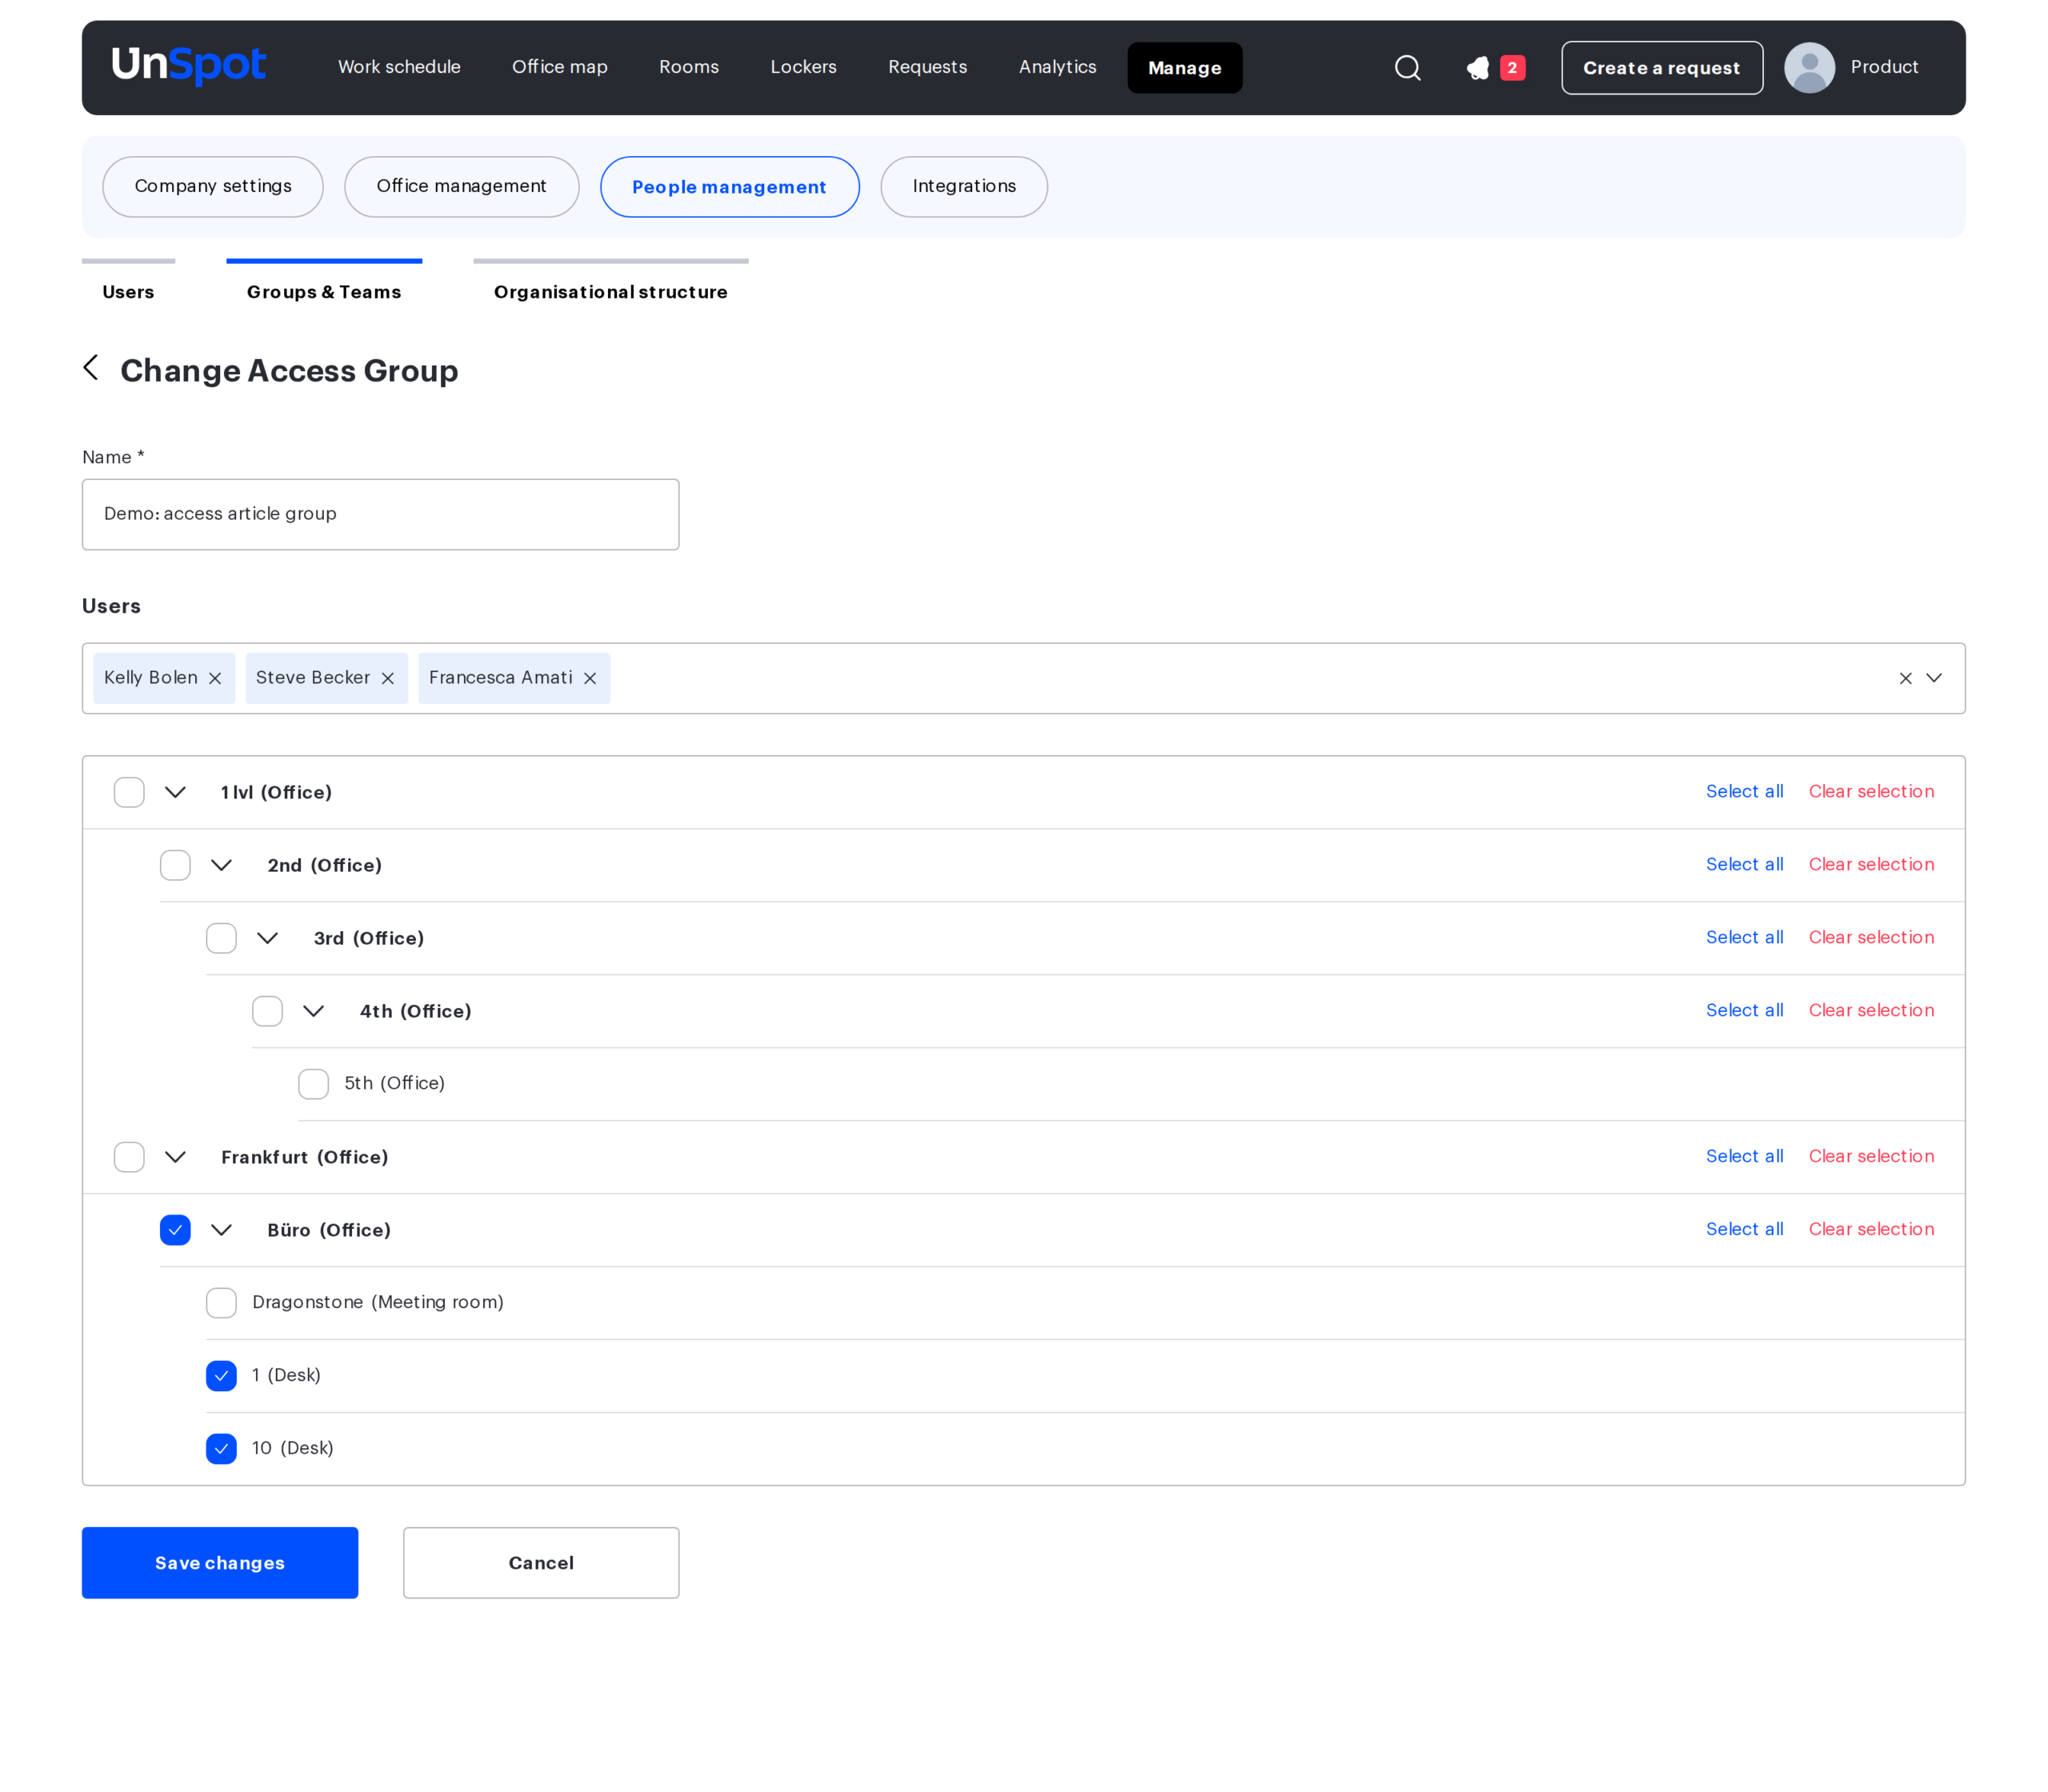Select the Manage nav item
This screenshot has height=1792, width=2048.
(x=1184, y=68)
